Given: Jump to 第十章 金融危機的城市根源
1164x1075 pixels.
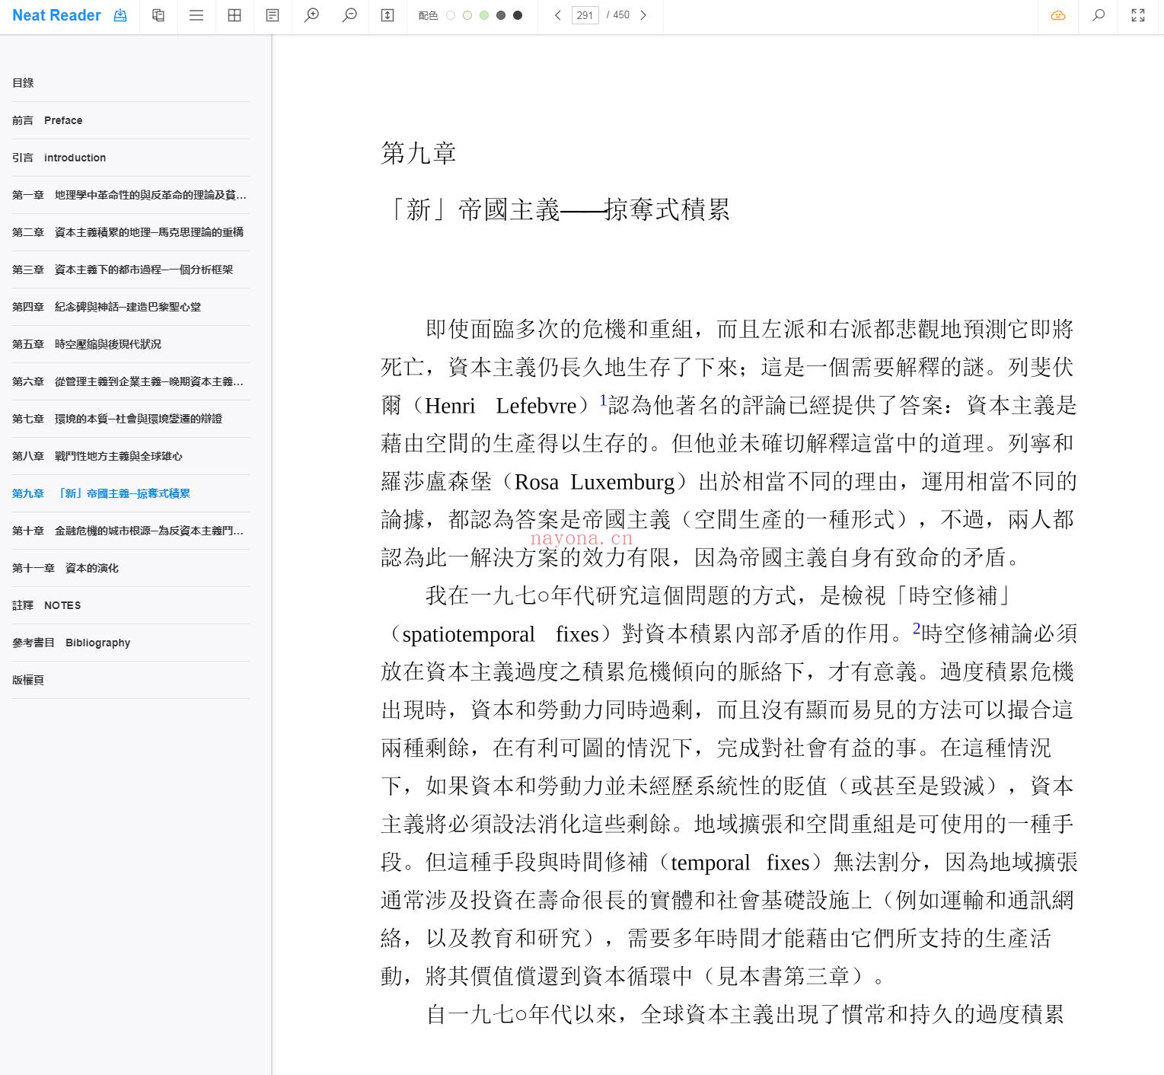Looking at the screenshot, I should pos(130,531).
